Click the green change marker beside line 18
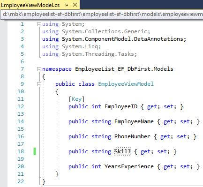Image resolution: width=203 pixels, height=187 pixels. 35,151
